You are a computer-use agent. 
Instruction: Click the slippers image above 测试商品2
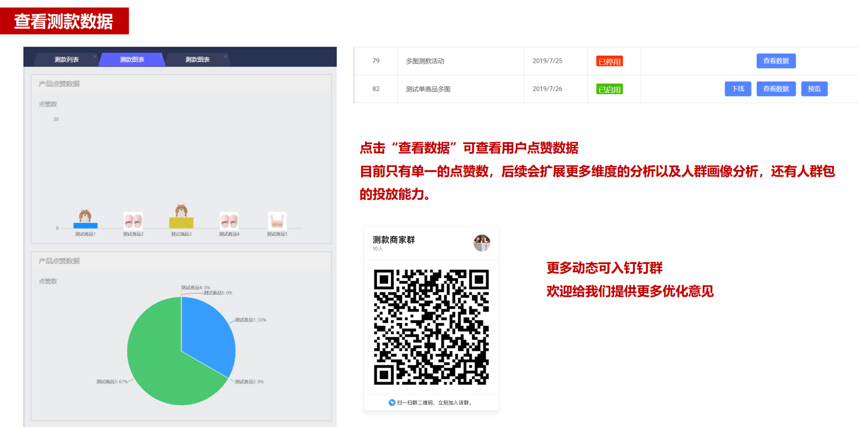coord(133,221)
